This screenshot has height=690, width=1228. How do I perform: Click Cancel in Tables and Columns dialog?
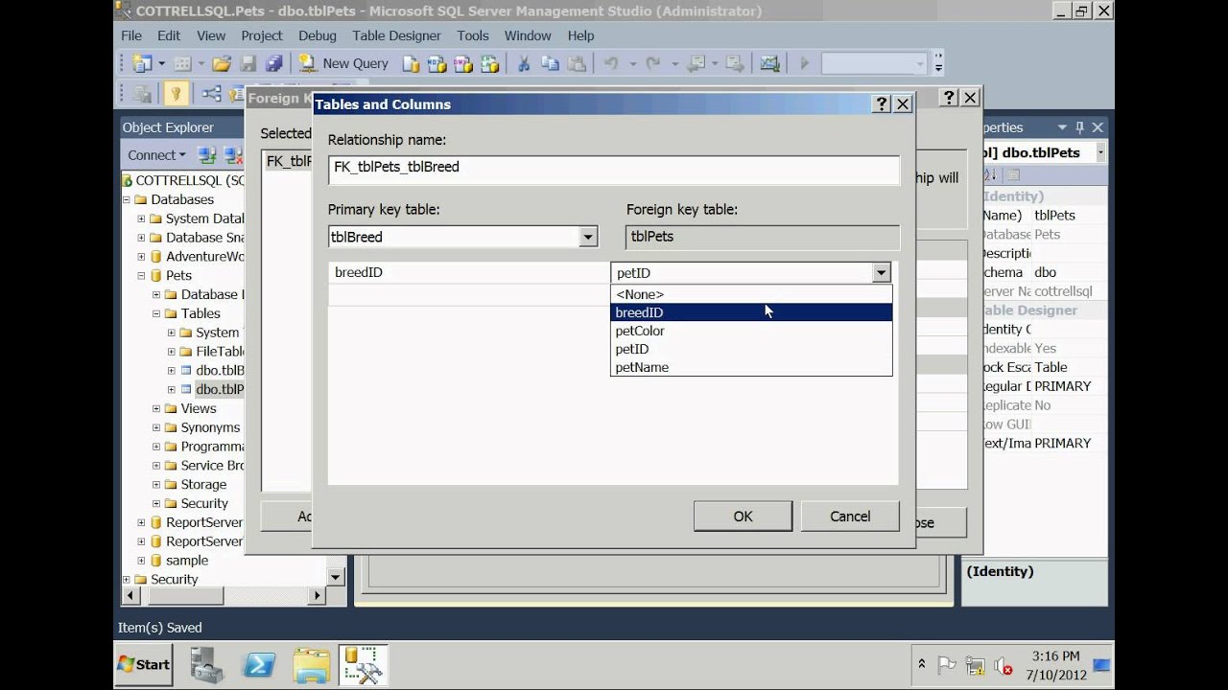coord(850,516)
